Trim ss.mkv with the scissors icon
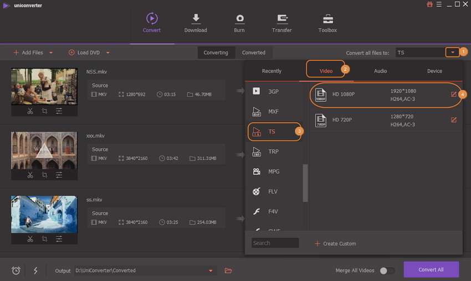The width and height of the screenshot is (471, 281). pos(30,239)
